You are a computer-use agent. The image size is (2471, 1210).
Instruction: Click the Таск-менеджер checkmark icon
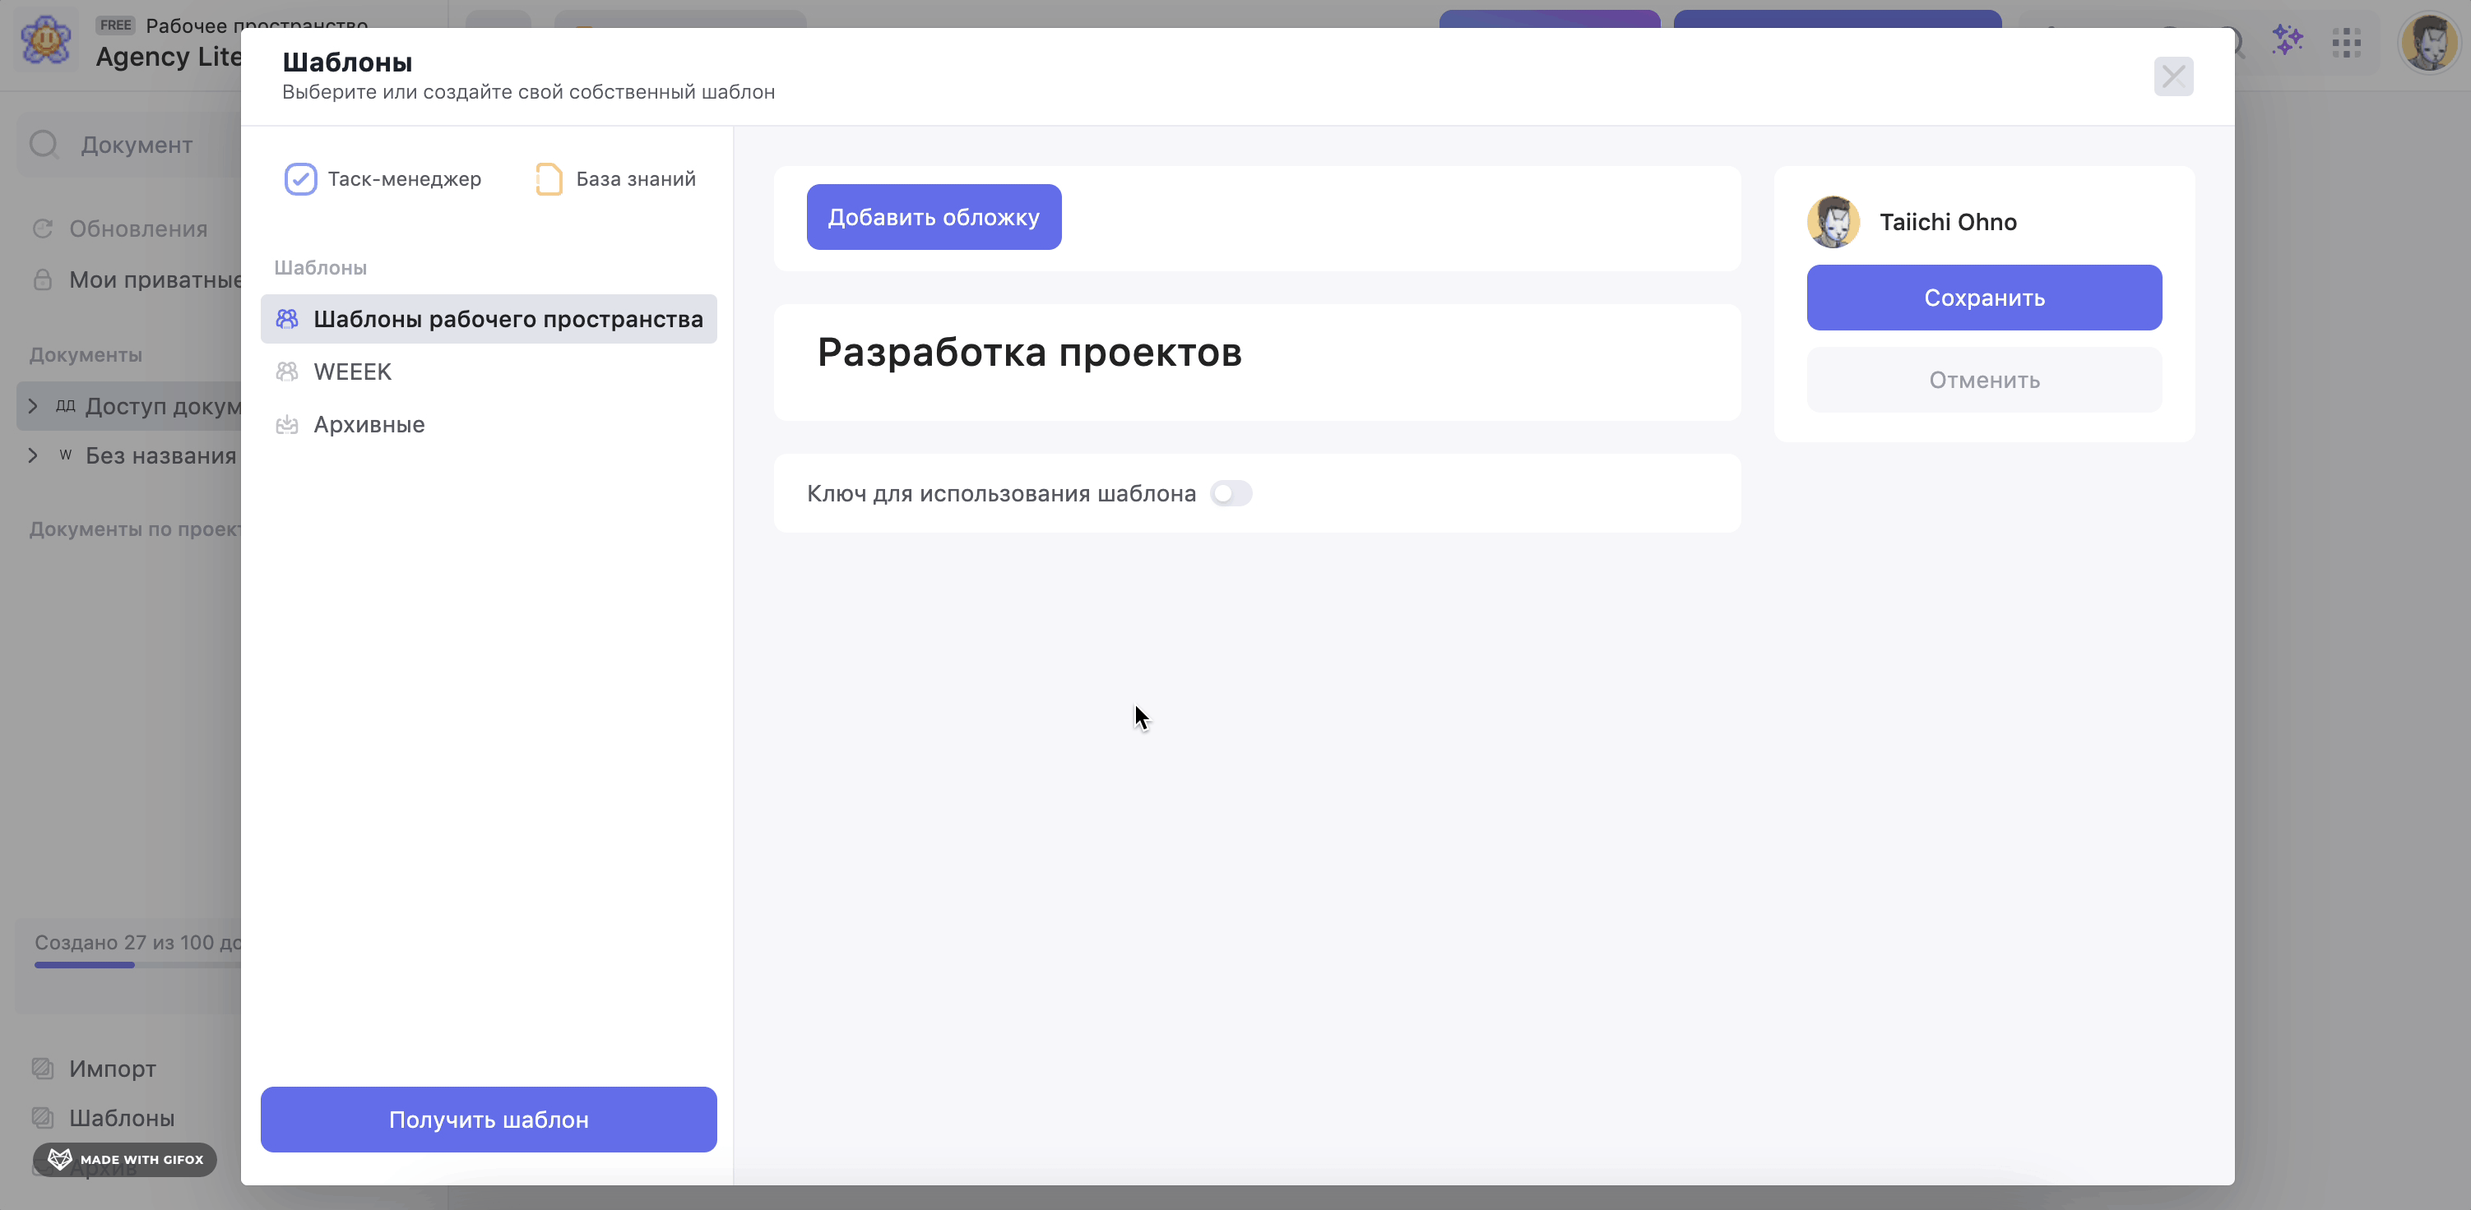(300, 179)
